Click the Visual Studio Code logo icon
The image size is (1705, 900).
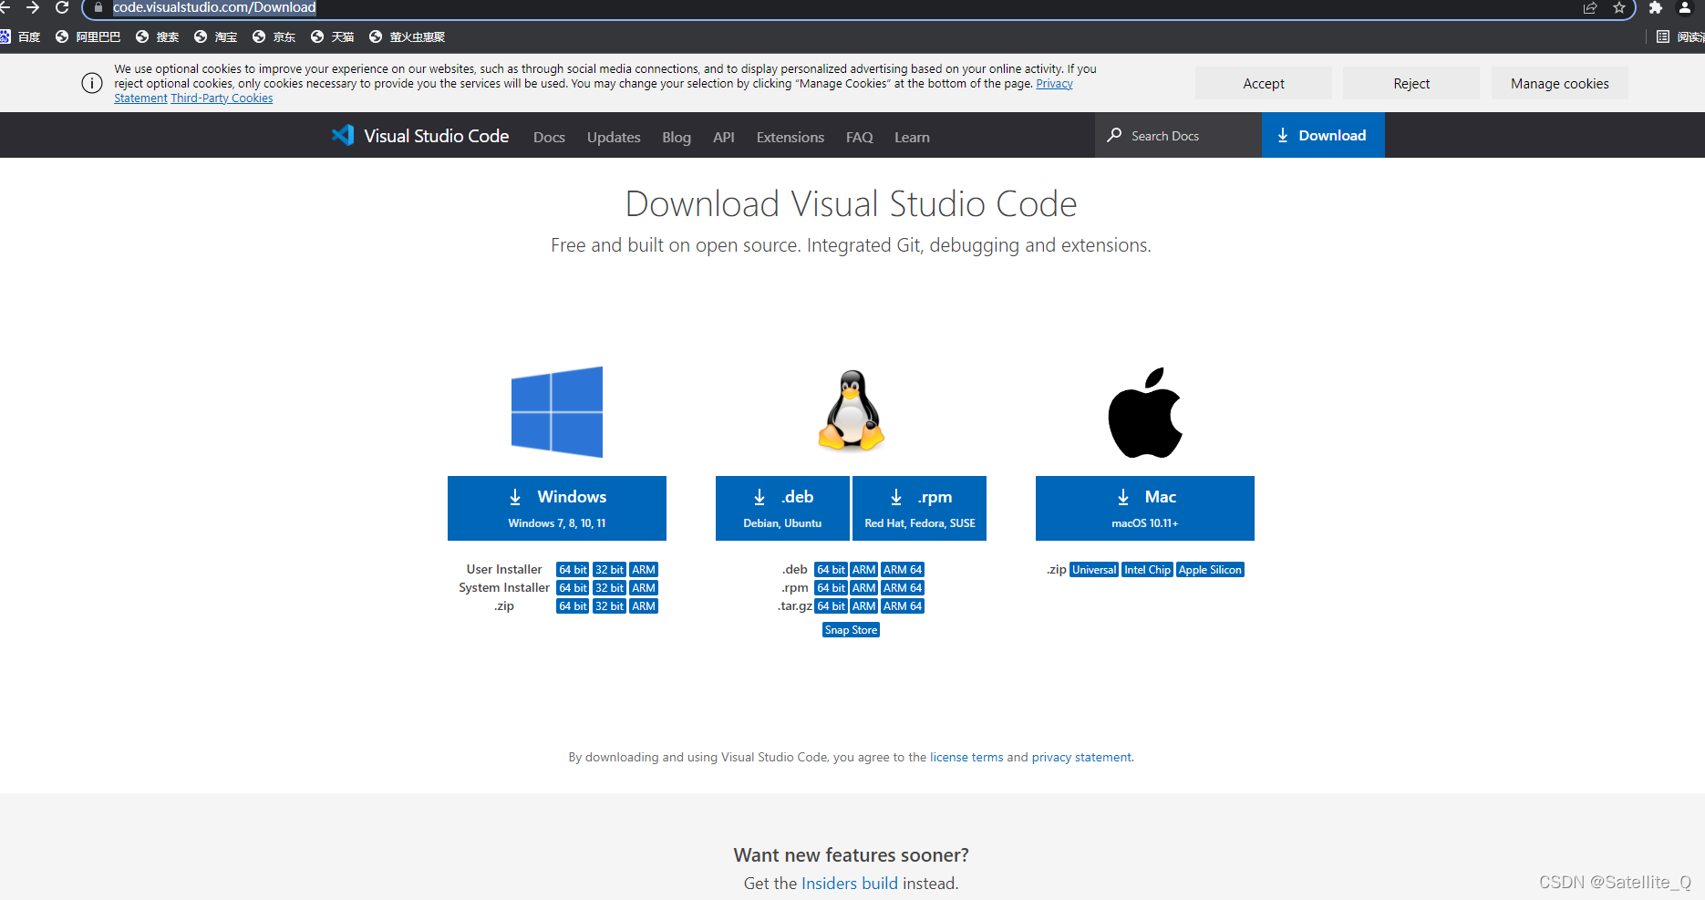point(343,135)
